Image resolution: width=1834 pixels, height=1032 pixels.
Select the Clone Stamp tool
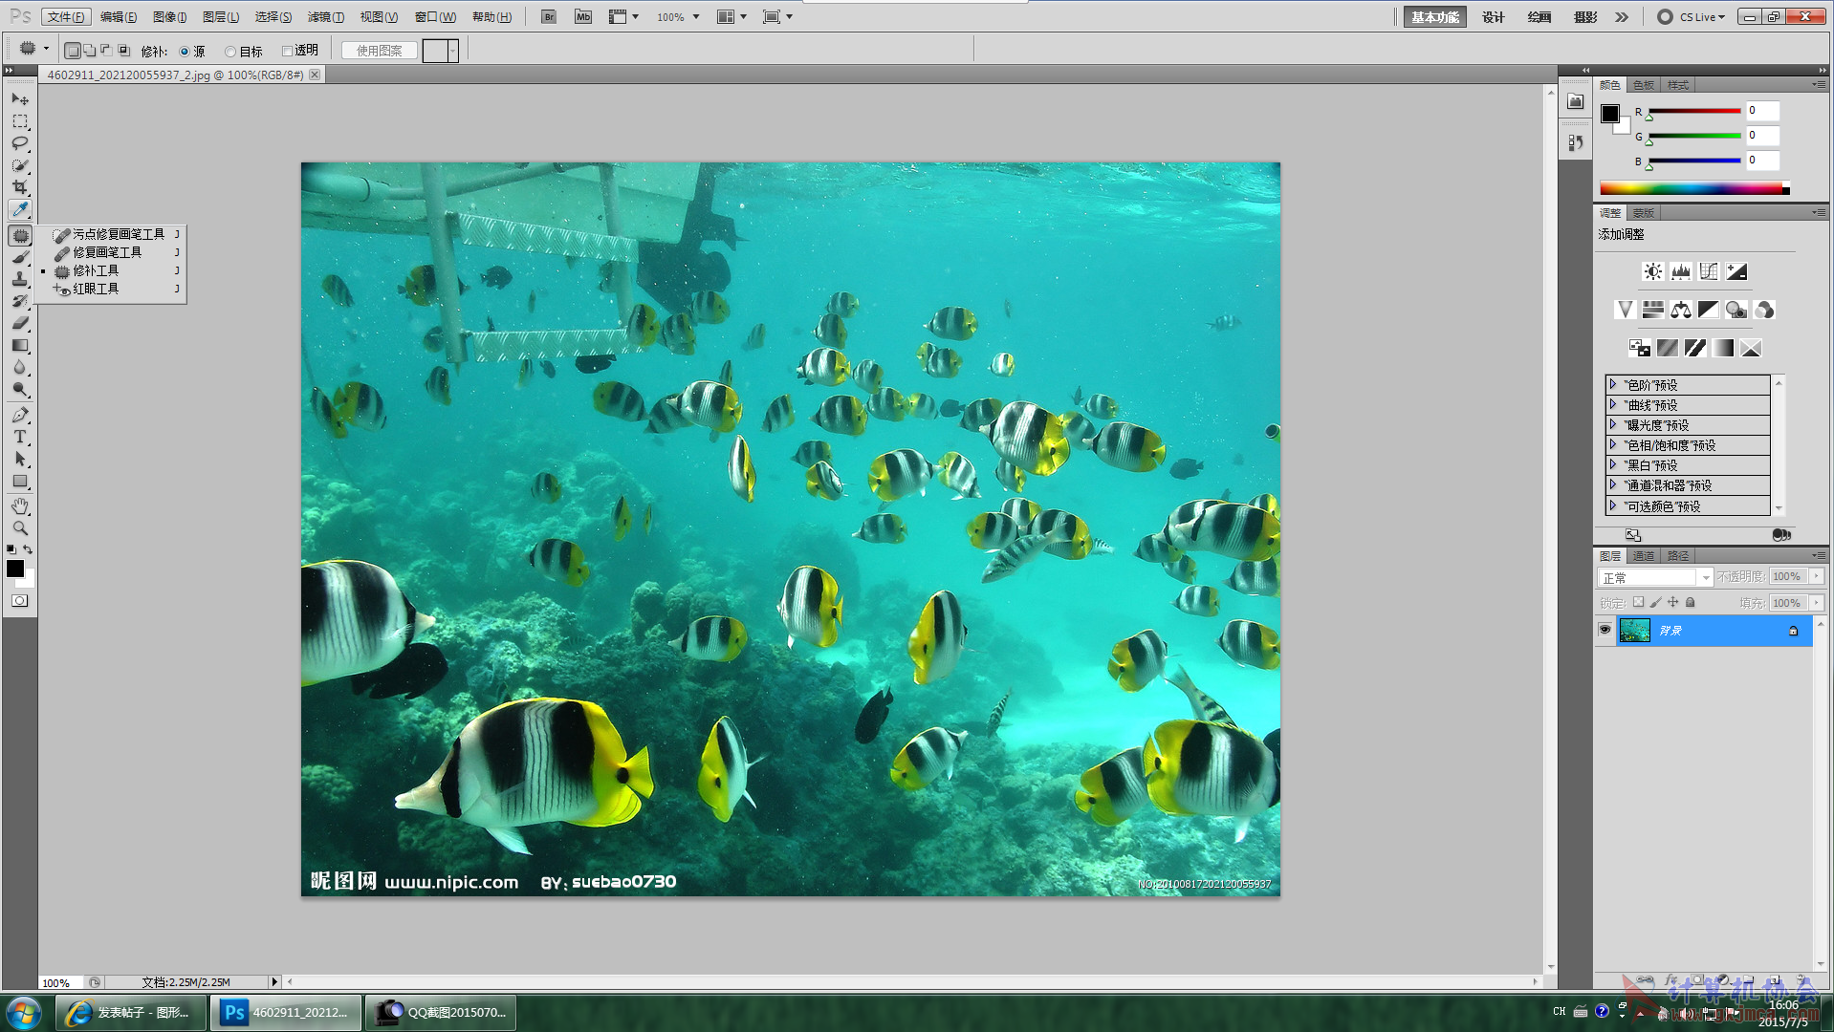pyautogui.click(x=20, y=279)
